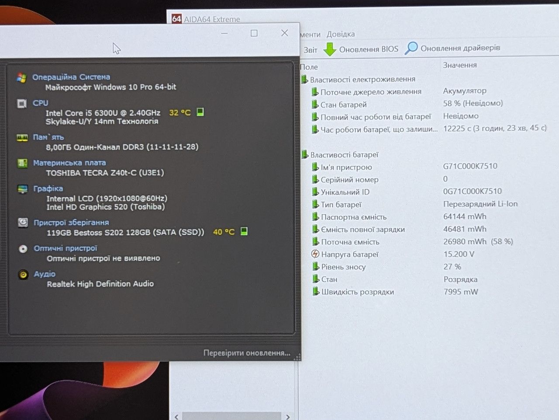Click the right arrow of AIDA64 horizontal scrollbar
559x420 pixels.
[x=288, y=417]
